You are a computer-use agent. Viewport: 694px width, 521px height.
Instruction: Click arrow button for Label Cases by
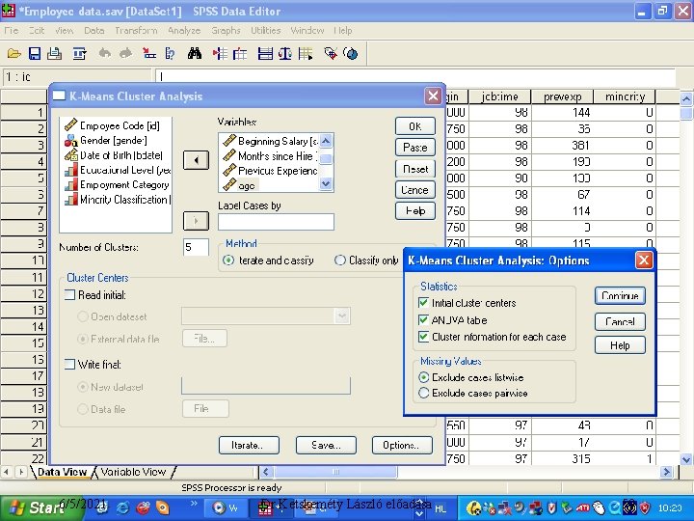(196, 221)
